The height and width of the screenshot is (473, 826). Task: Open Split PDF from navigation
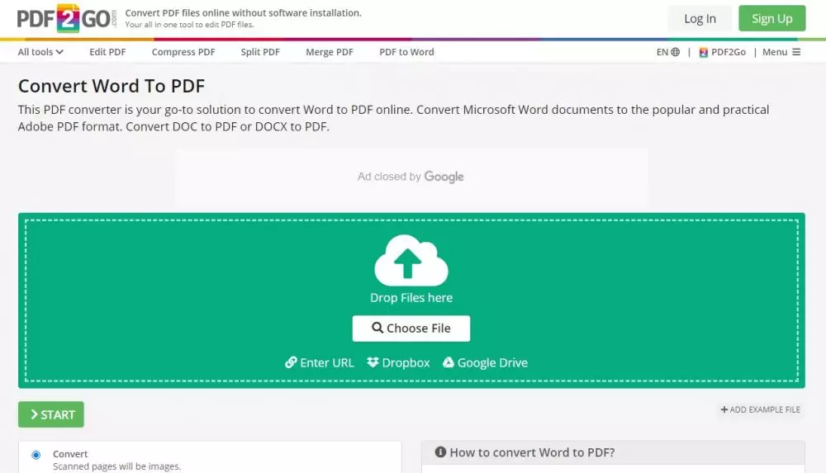tap(260, 52)
